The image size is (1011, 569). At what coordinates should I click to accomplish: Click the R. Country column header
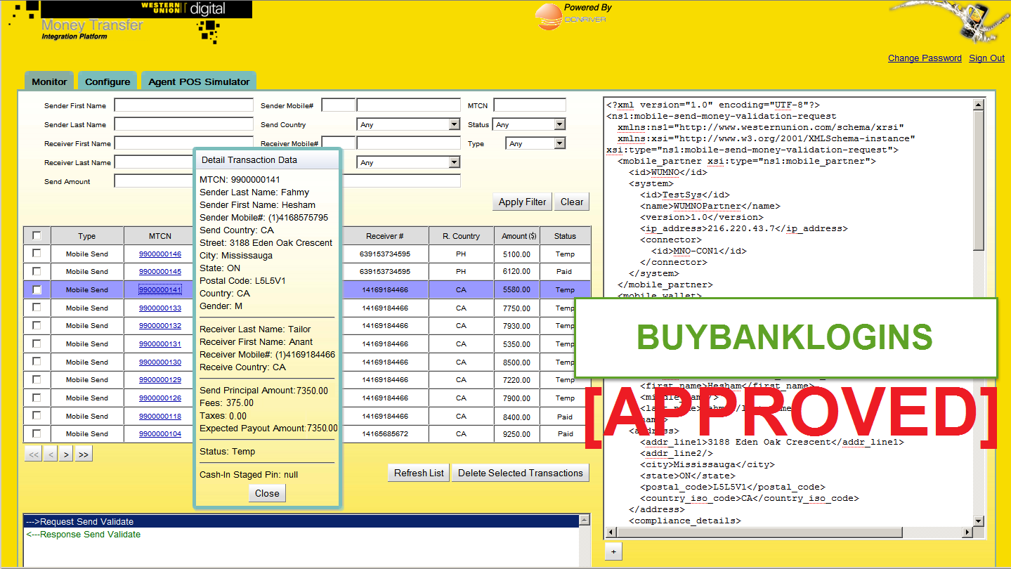[x=461, y=236]
